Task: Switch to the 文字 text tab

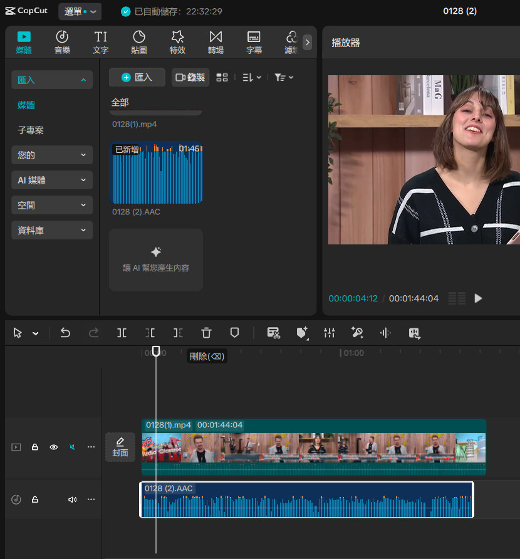Action: (x=100, y=43)
